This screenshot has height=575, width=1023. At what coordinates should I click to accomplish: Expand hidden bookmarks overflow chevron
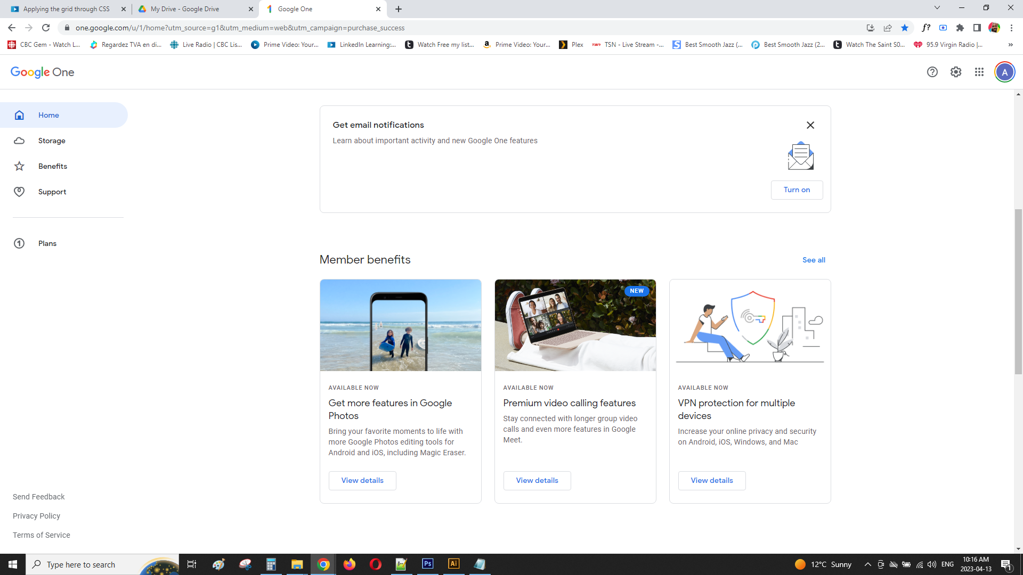coord(1010,45)
